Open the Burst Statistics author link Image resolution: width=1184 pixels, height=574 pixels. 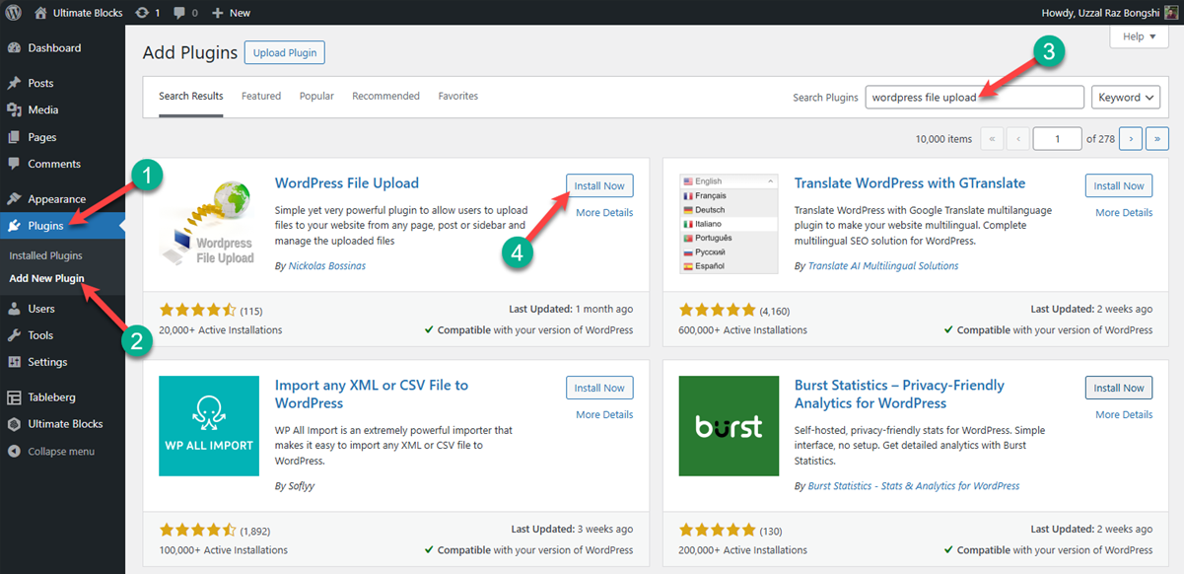pos(914,486)
